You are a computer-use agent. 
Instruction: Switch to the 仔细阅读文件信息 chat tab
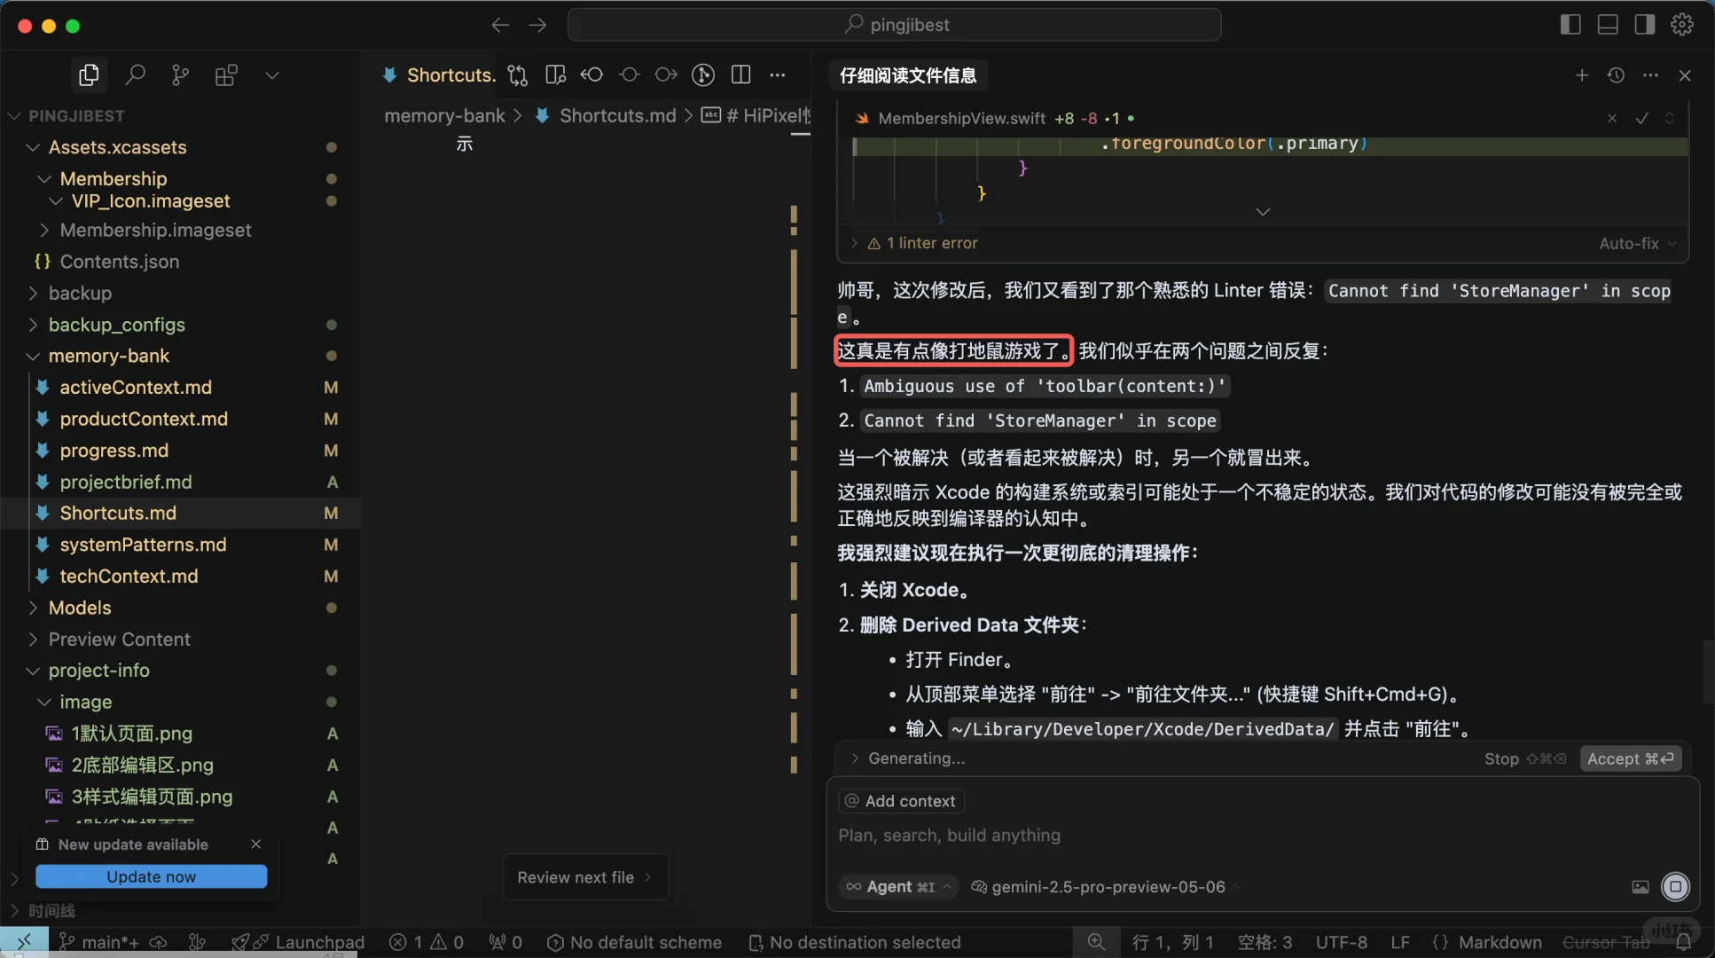[906, 75]
